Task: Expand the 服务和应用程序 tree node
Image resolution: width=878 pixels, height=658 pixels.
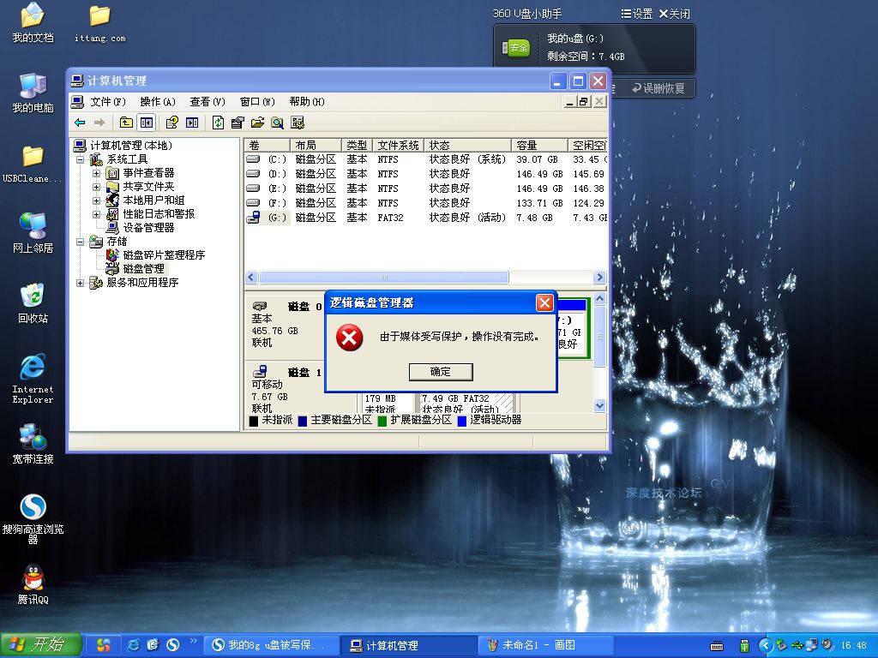Action: (81, 283)
